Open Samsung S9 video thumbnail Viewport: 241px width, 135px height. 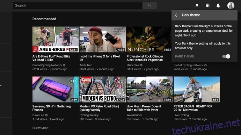pos(56,89)
